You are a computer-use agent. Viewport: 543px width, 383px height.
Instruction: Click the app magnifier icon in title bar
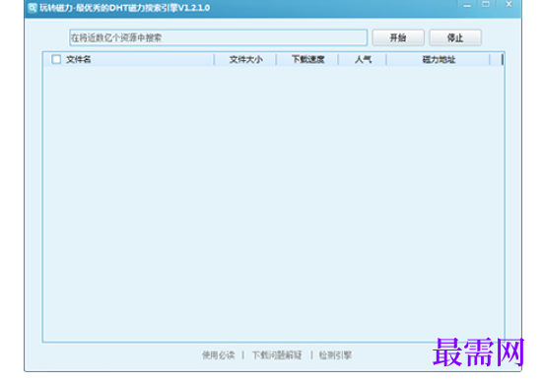(x=33, y=7)
